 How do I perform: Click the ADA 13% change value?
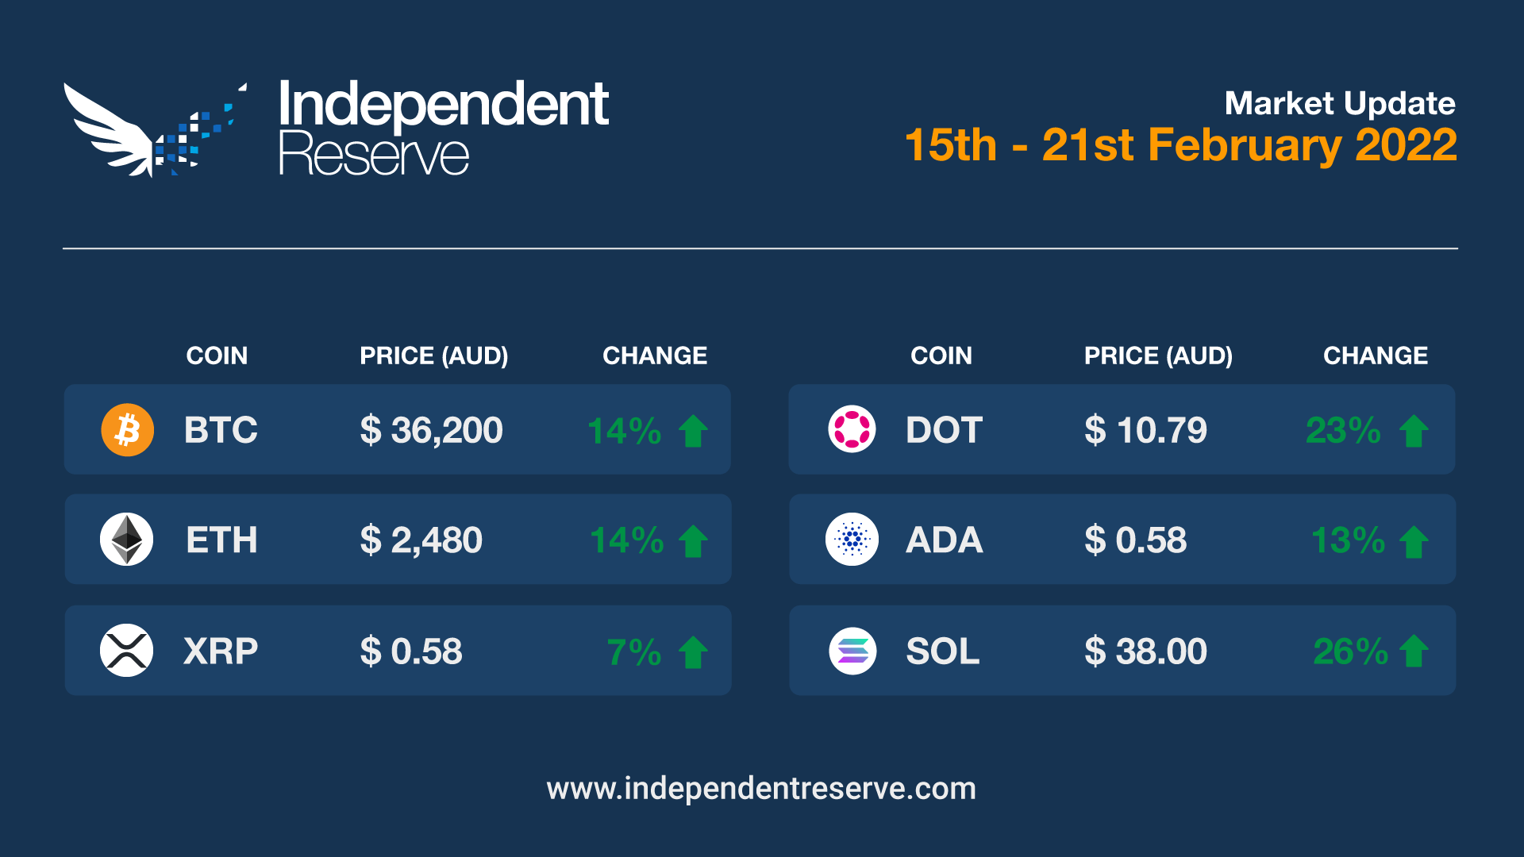[1348, 541]
